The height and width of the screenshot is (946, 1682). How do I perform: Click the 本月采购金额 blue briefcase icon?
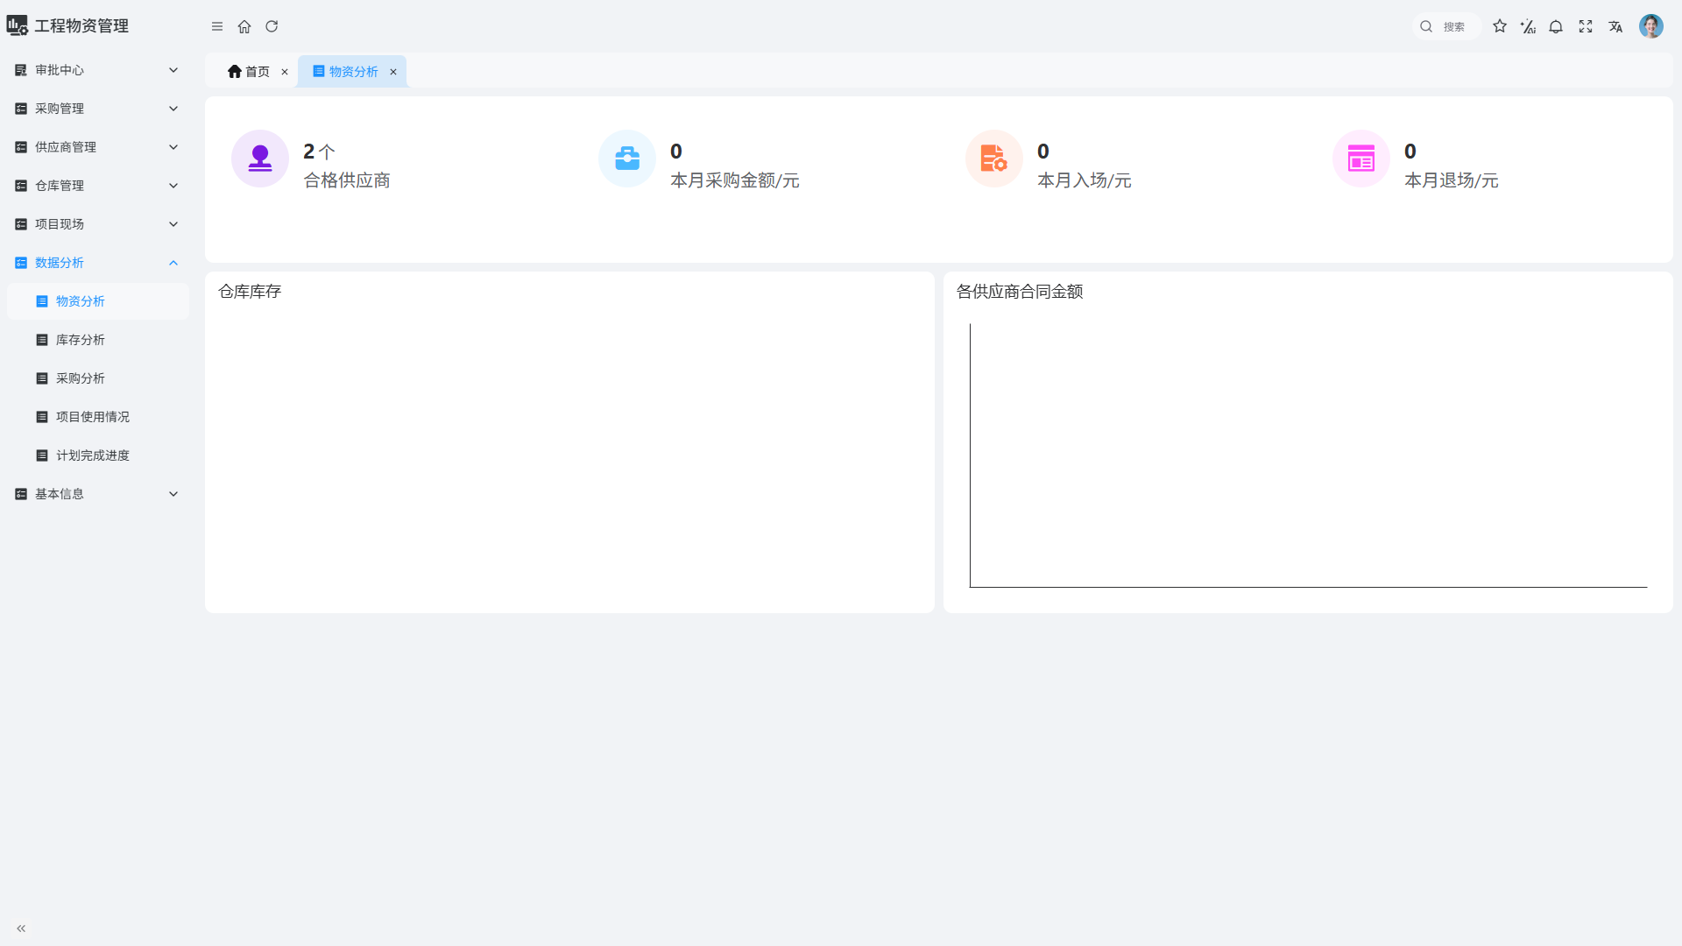point(627,159)
